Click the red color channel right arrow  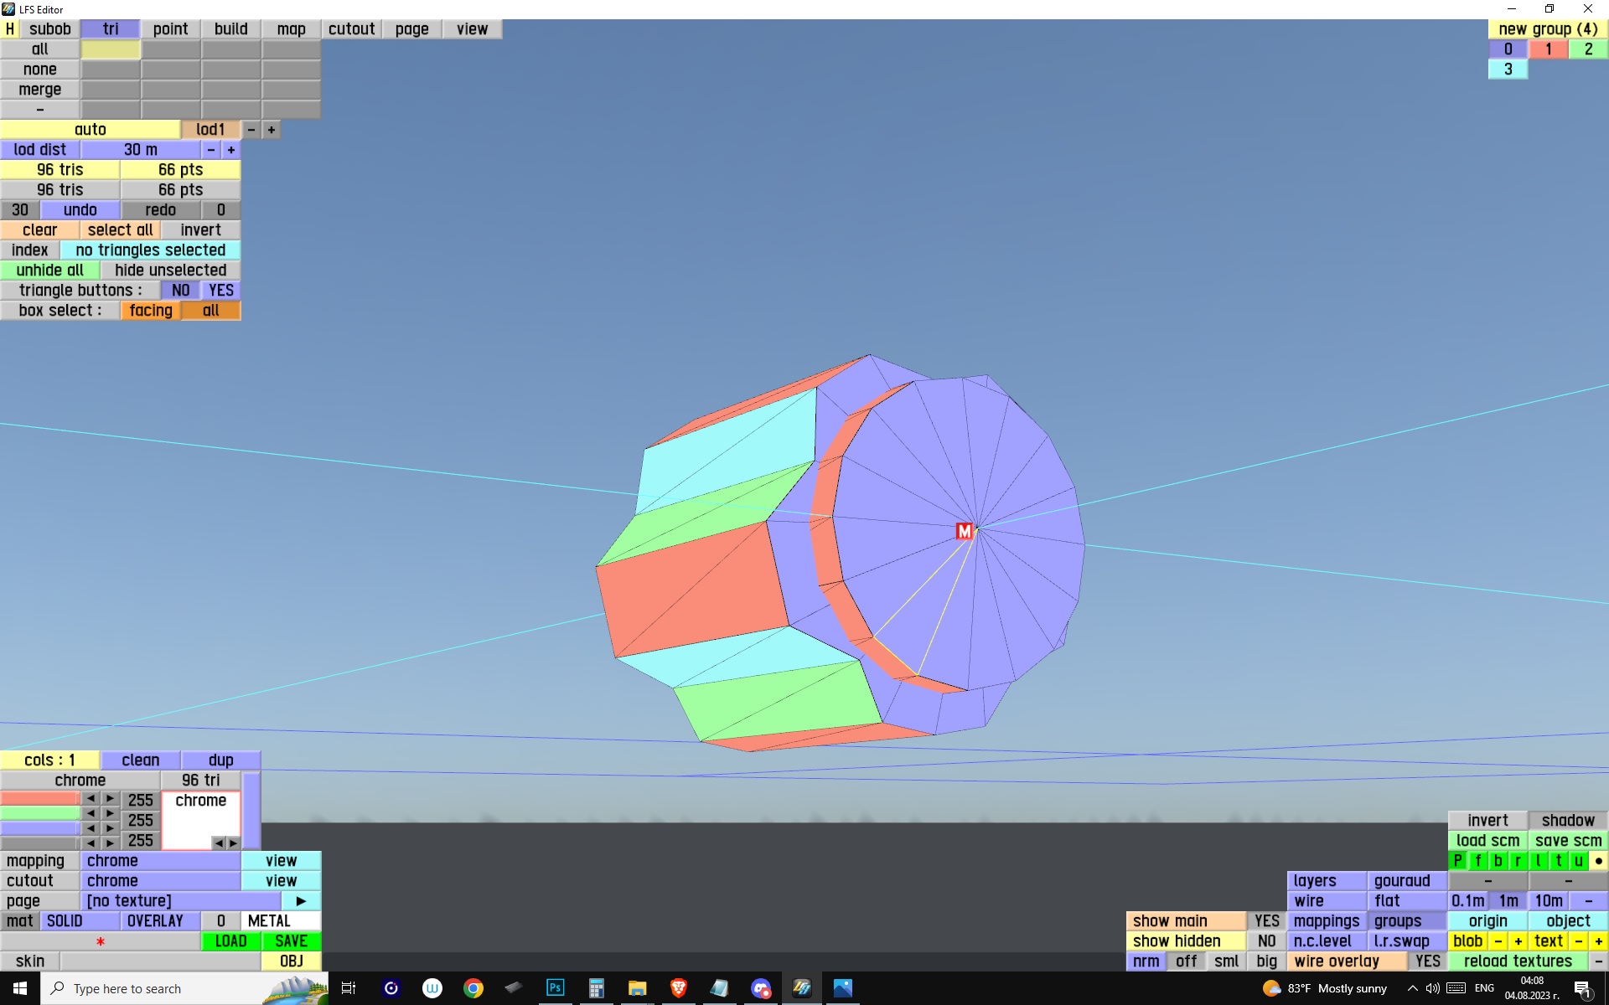110,798
